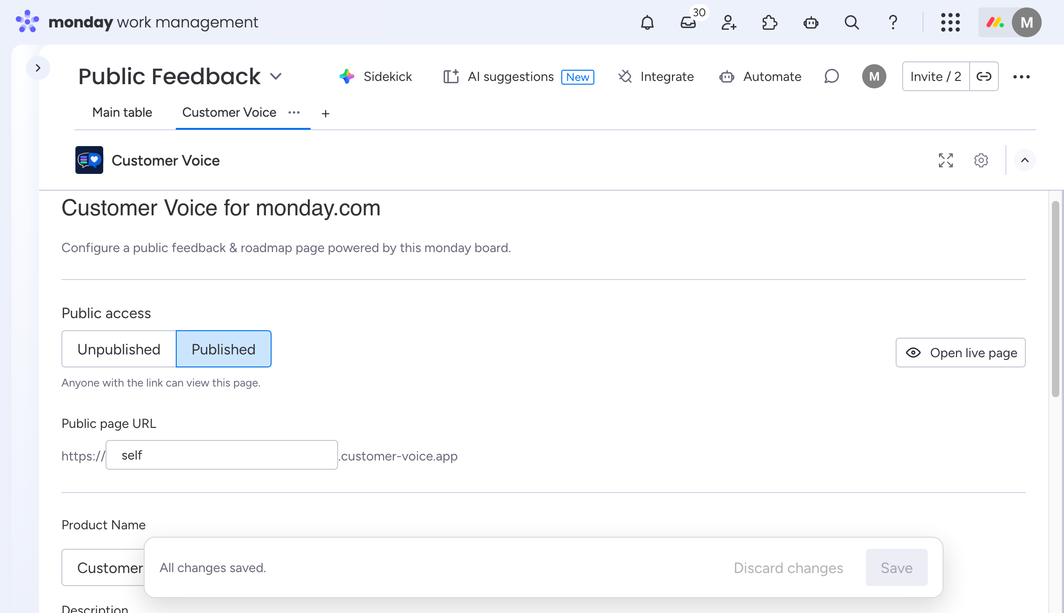This screenshot has height=613, width=1064.
Task: Click the board owner M avatar
Action: 874,76
